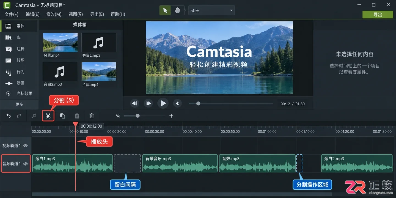The height and width of the screenshot is (198, 396).
Task: Click the scissors 分割 split tool
Action: [48, 116]
